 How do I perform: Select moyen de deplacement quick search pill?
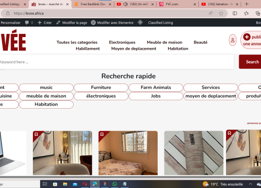[211, 96]
